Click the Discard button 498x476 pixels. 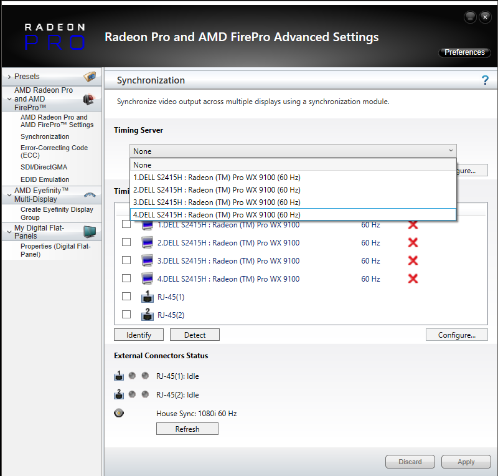410,462
